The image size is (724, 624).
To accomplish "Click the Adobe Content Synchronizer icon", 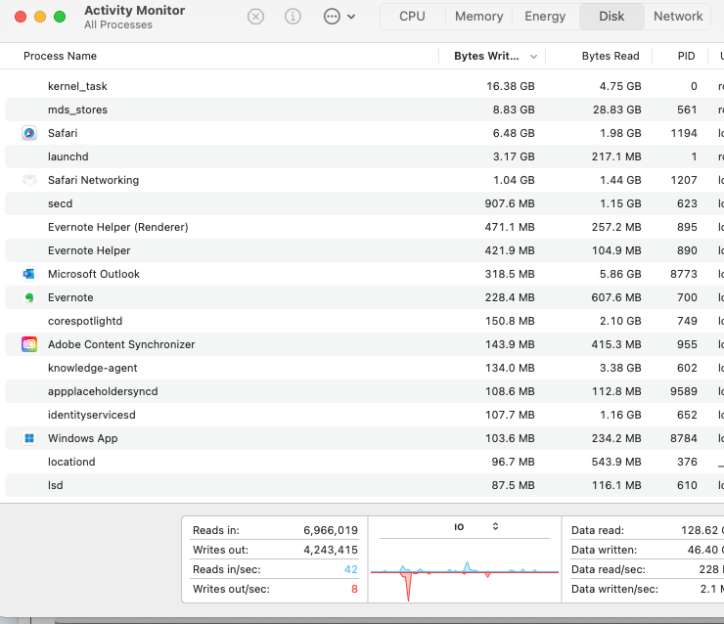I will pyautogui.click(x=29, y=344).
